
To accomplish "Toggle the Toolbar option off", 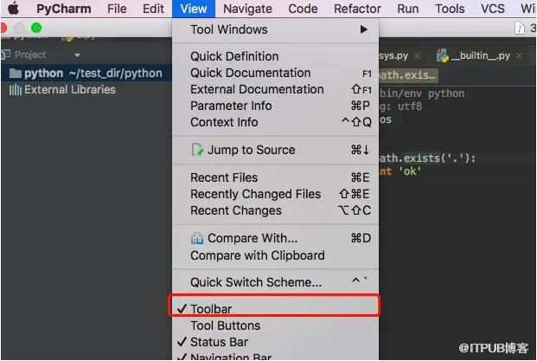I will (275, 309).
